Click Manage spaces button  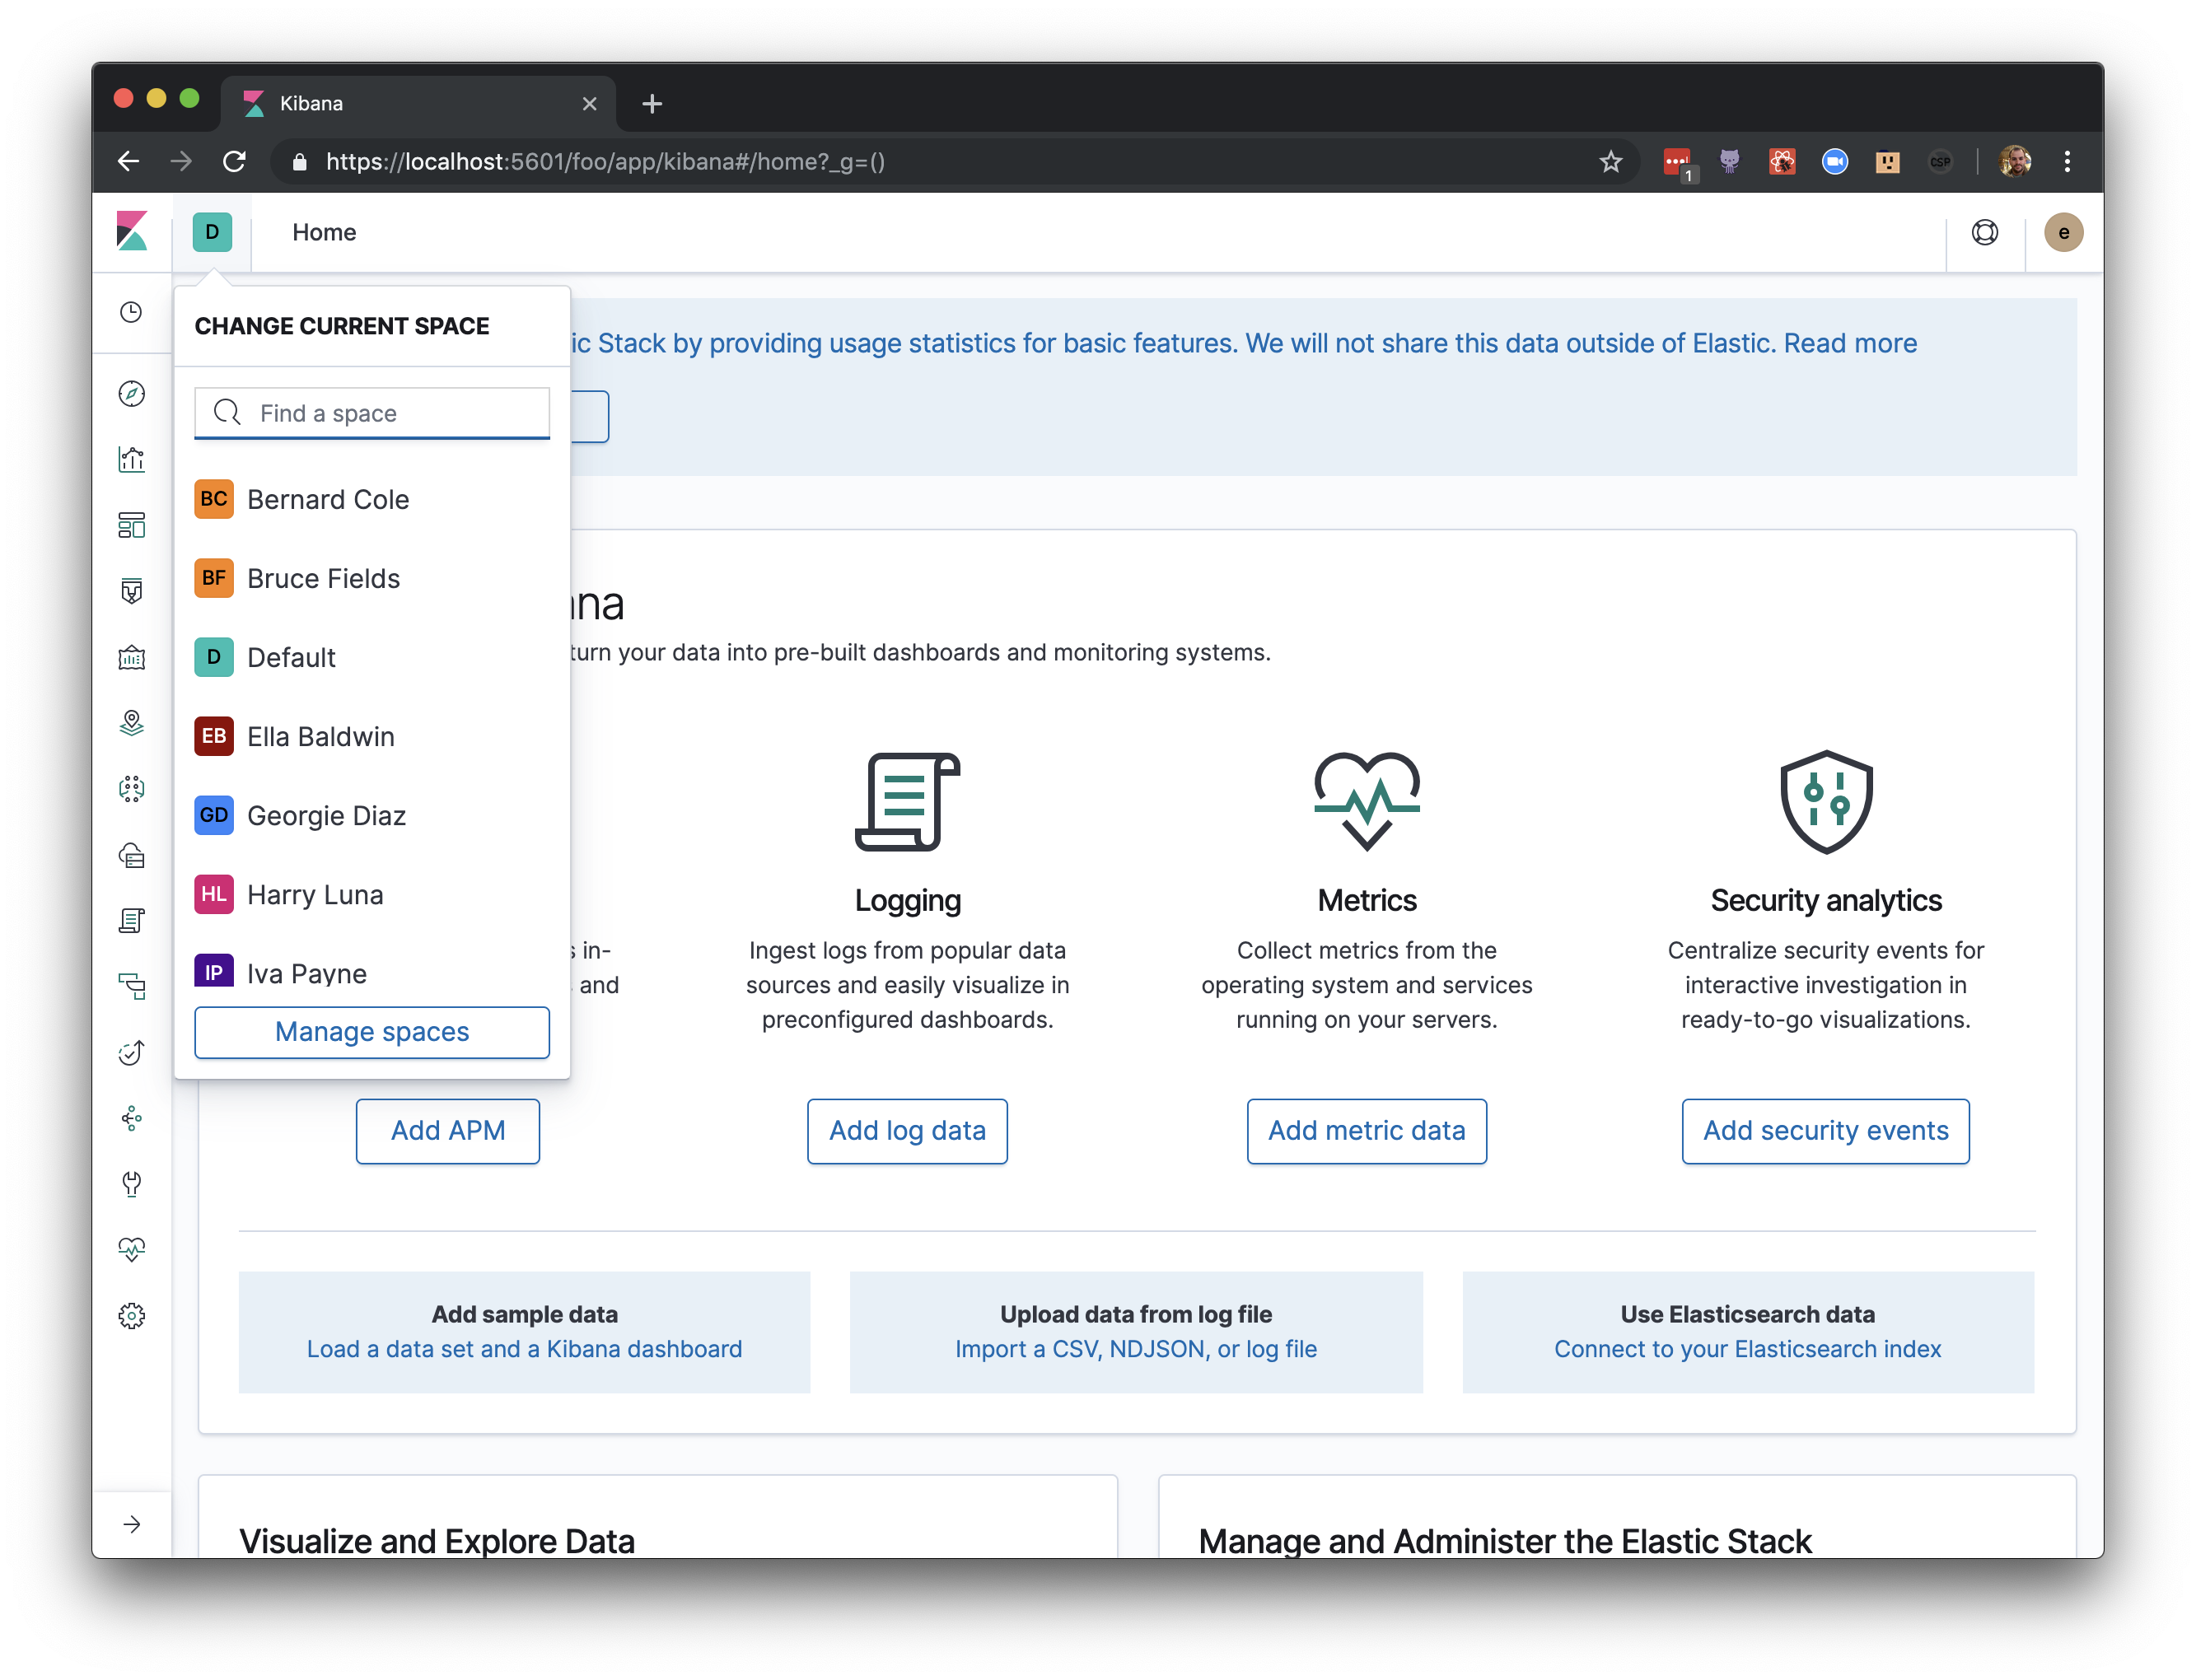[372, 1032]
